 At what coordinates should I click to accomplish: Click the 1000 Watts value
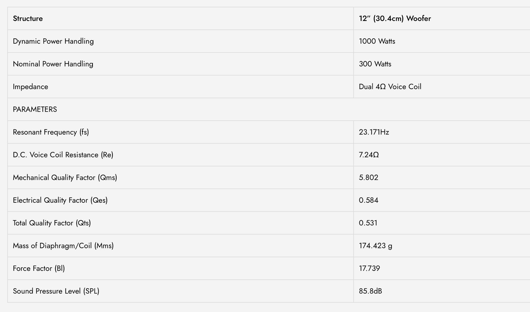[377, 41]
